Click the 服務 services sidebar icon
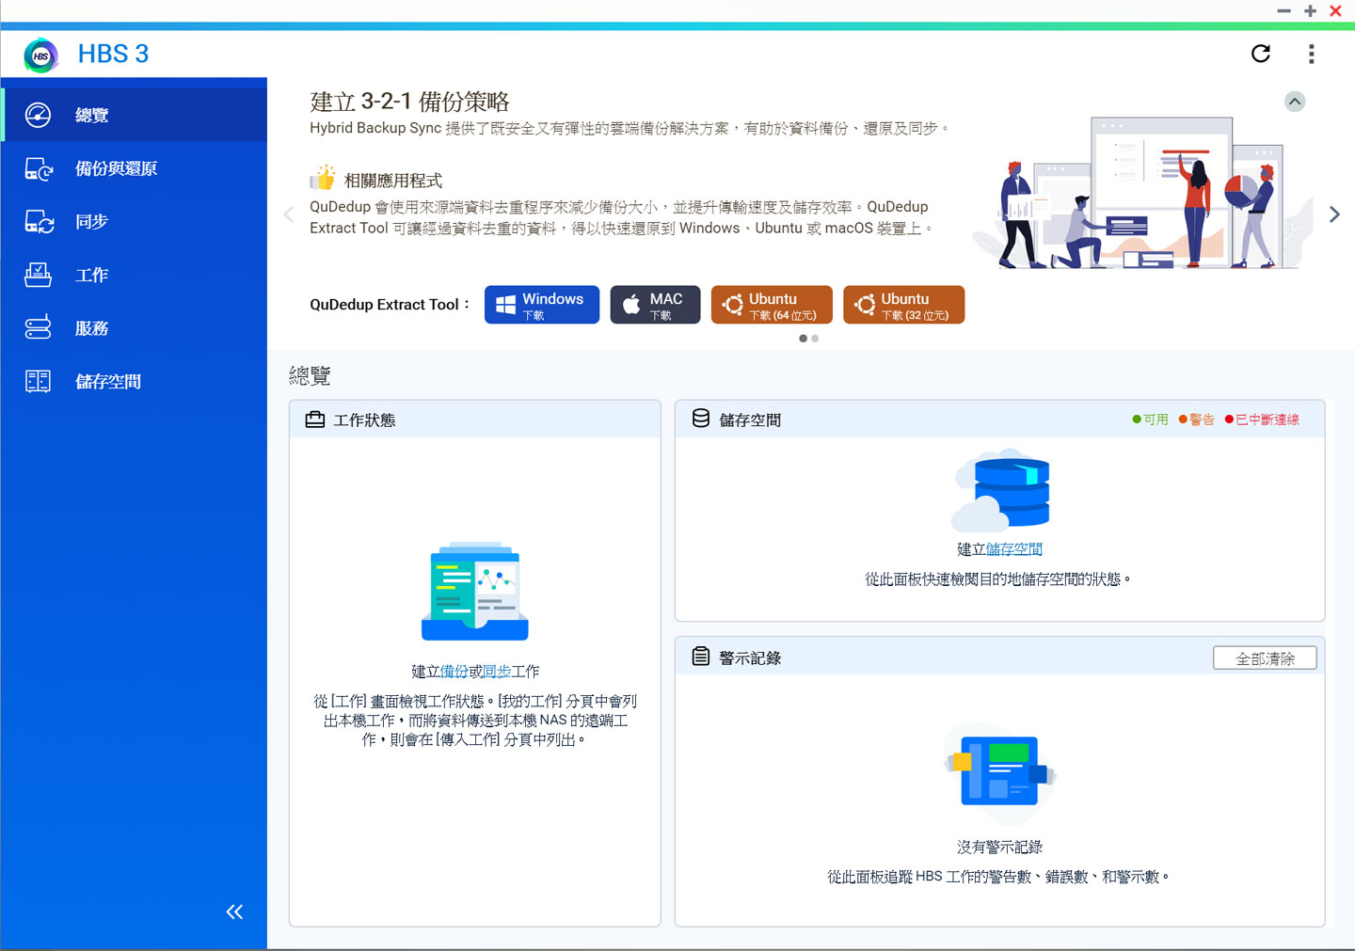 [39, 328]
